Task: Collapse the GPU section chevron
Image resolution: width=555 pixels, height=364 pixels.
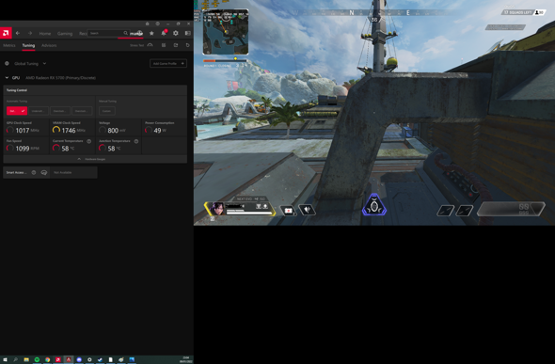Action: click(x=7, y=77)
